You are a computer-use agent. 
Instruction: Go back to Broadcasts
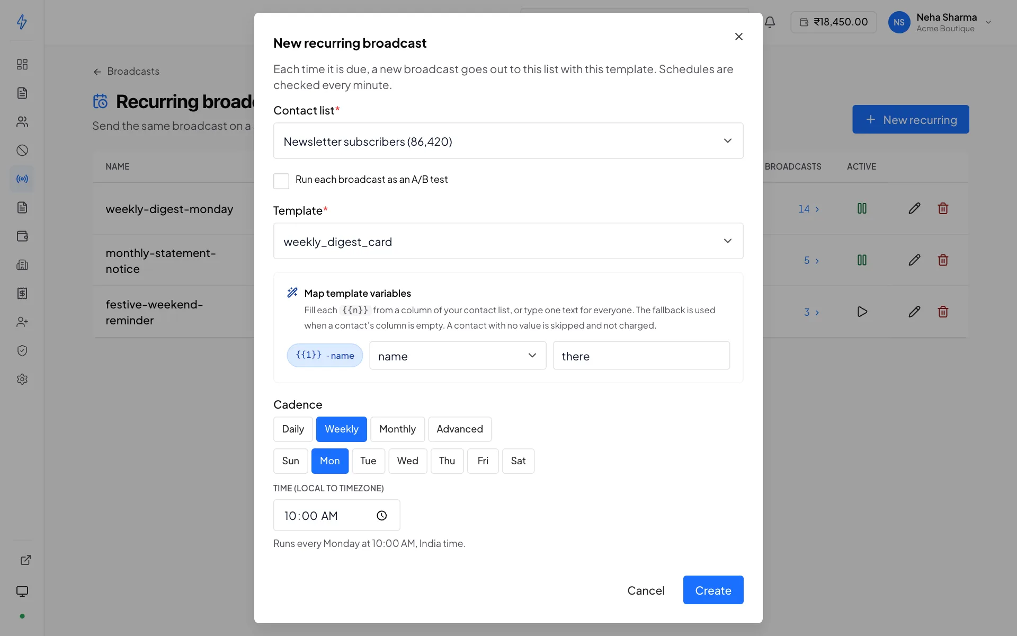(126, 72)
